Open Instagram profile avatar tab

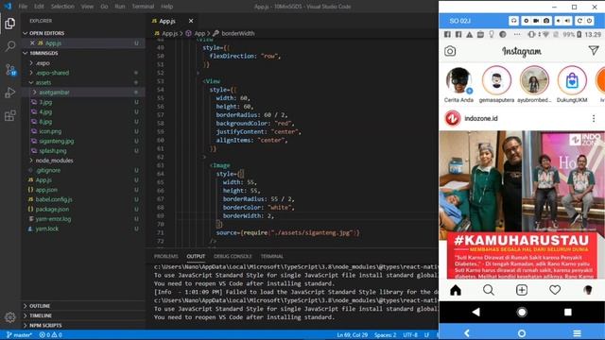[x=588, y=290]
